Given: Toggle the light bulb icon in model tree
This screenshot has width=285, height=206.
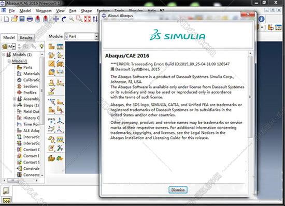Looking at the screenshot, I should coord(41,47).
